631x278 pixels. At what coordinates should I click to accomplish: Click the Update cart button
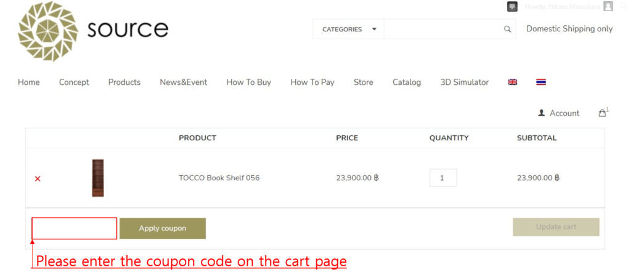point(556,227)
